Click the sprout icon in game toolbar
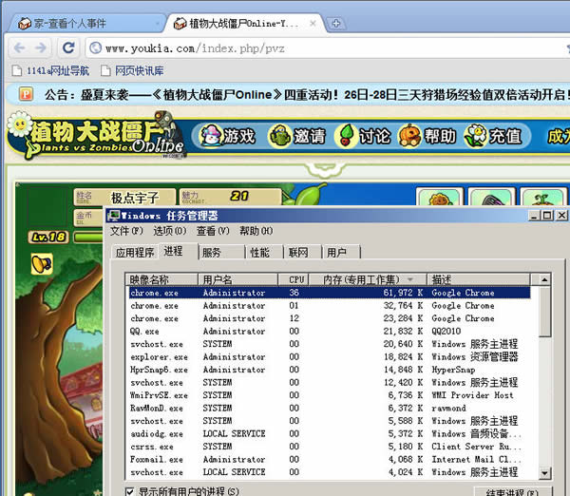 pos(543,198)
